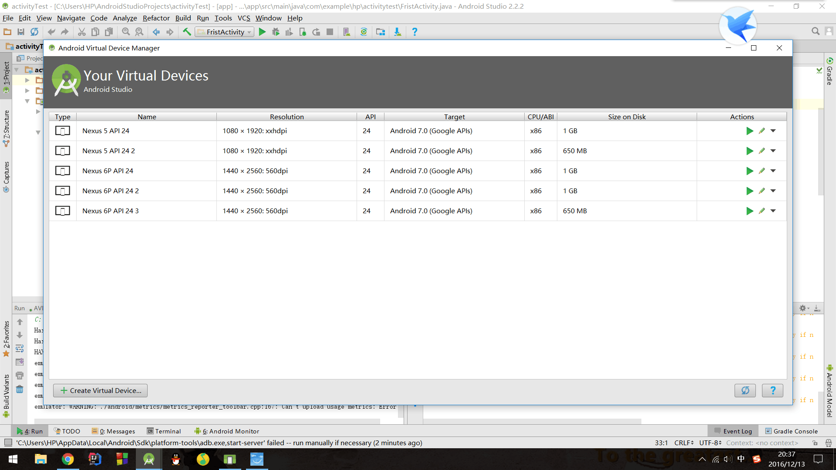This screenshot has width=836, height=470.
Task: Open actions dropdown for Nexus 6P API 24 3
Action: pyautogui.click(x=773, y=211)
